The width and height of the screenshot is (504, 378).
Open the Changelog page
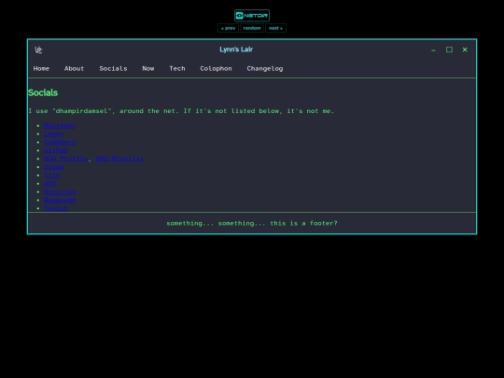(265, 68)
